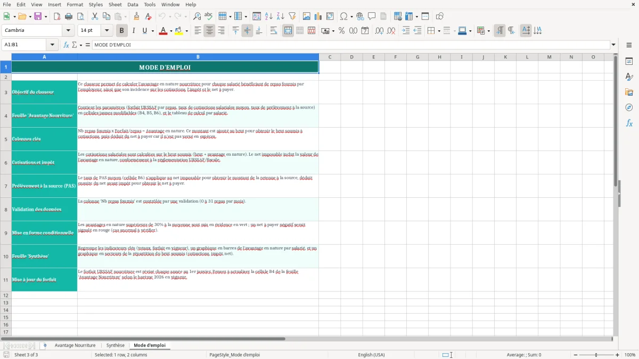Sort descending
Viewport: 639px width, 359px height.
280,16
